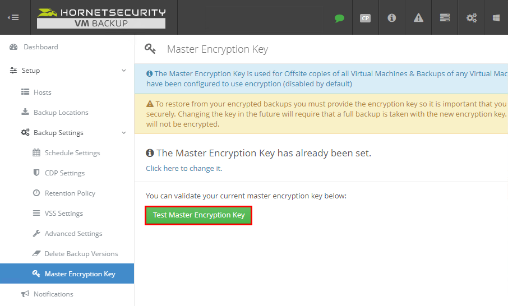Click the 'Click here to change it' link
This screenshot has height=306, width=508.
coord(184,168)
